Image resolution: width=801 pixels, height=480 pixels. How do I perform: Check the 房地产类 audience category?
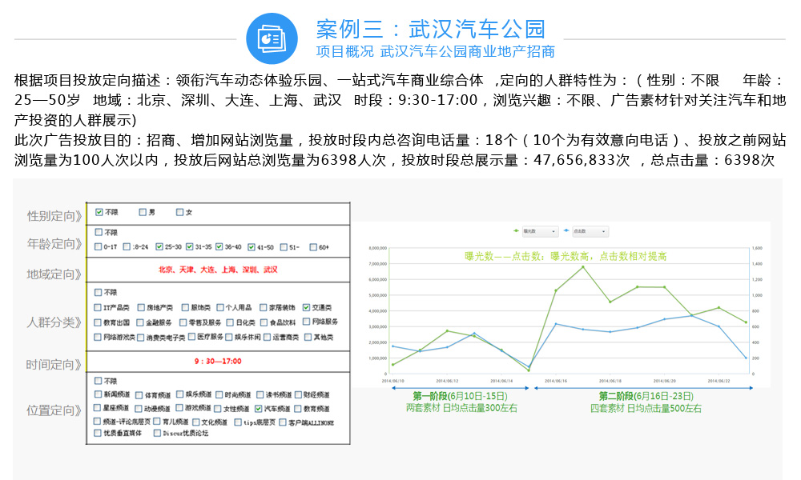point(139,307)
